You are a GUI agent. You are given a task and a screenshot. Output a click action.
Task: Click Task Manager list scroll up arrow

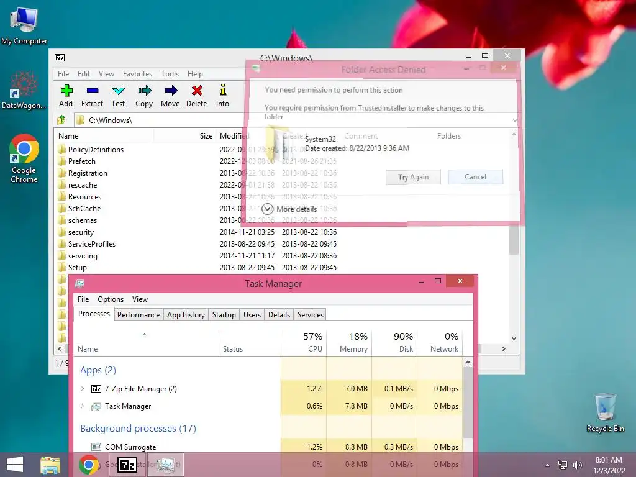(468, 362)
